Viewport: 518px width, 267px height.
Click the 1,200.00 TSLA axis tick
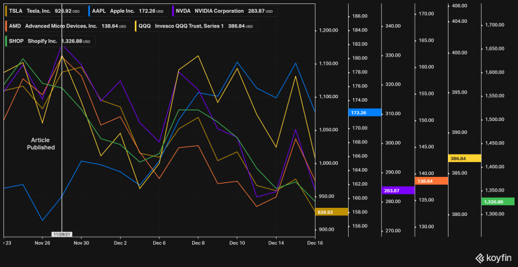[328, 30]
